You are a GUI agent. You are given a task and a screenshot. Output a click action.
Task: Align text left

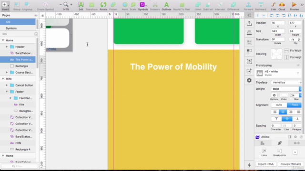pyautogui.click(x=275, y=112)
